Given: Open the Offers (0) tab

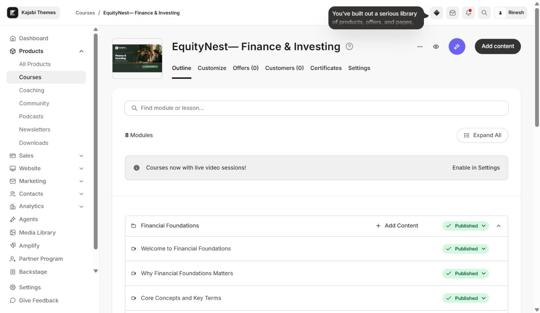Looking at the screenshot, I should pyautogui.click(x=246, y=68).
